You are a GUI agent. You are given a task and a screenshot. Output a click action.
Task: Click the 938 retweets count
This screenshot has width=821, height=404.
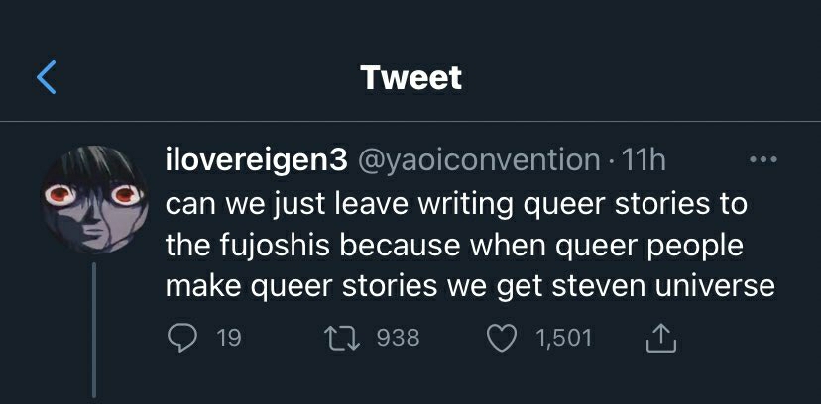pos(399,339)
